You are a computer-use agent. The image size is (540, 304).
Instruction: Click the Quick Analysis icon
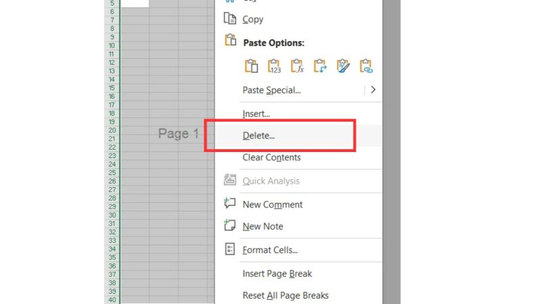pyautogui.click(x=230, y=180)
